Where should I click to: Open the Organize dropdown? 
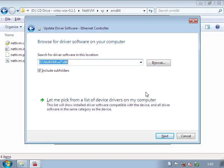(x=13, y=27)
